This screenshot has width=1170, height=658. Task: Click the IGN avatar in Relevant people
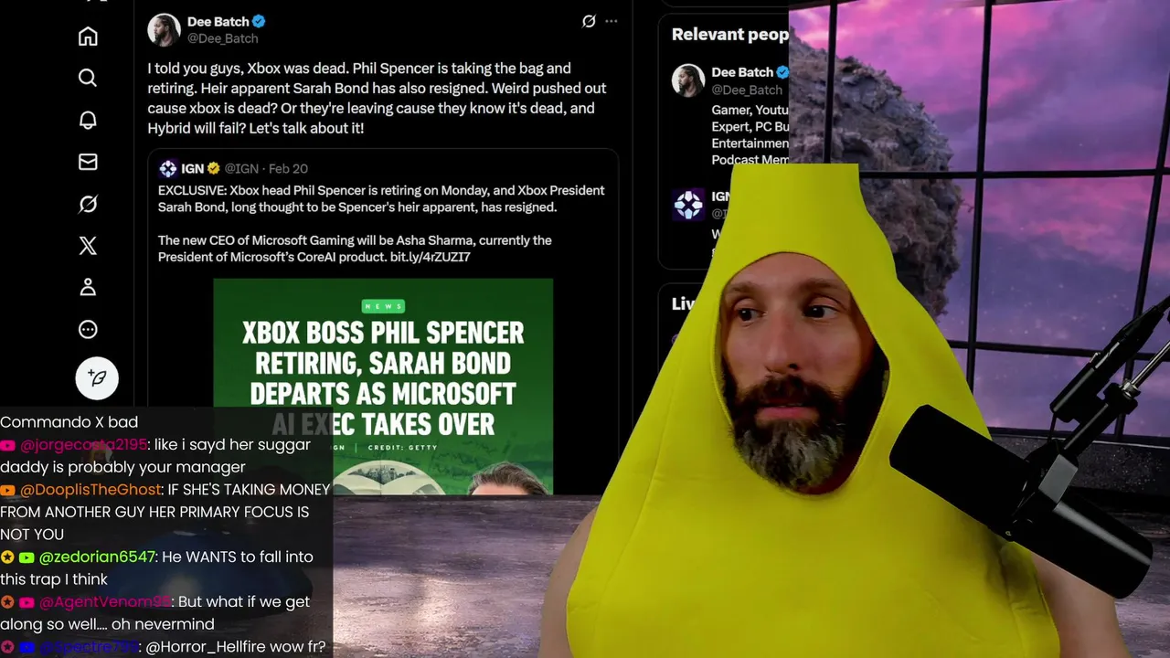(688, 205)
